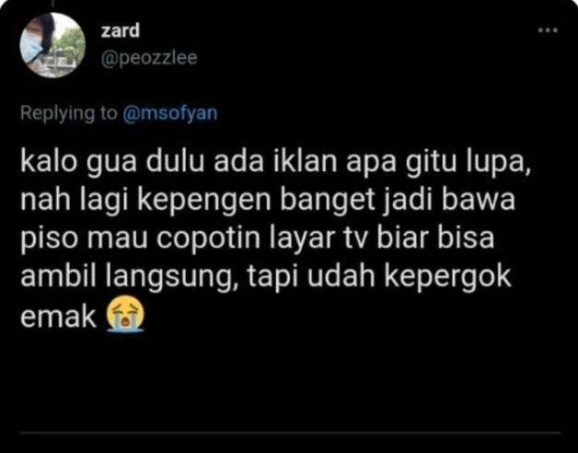Follow the @msofyan mention link

pyautogui.click(x=170, y=113)
